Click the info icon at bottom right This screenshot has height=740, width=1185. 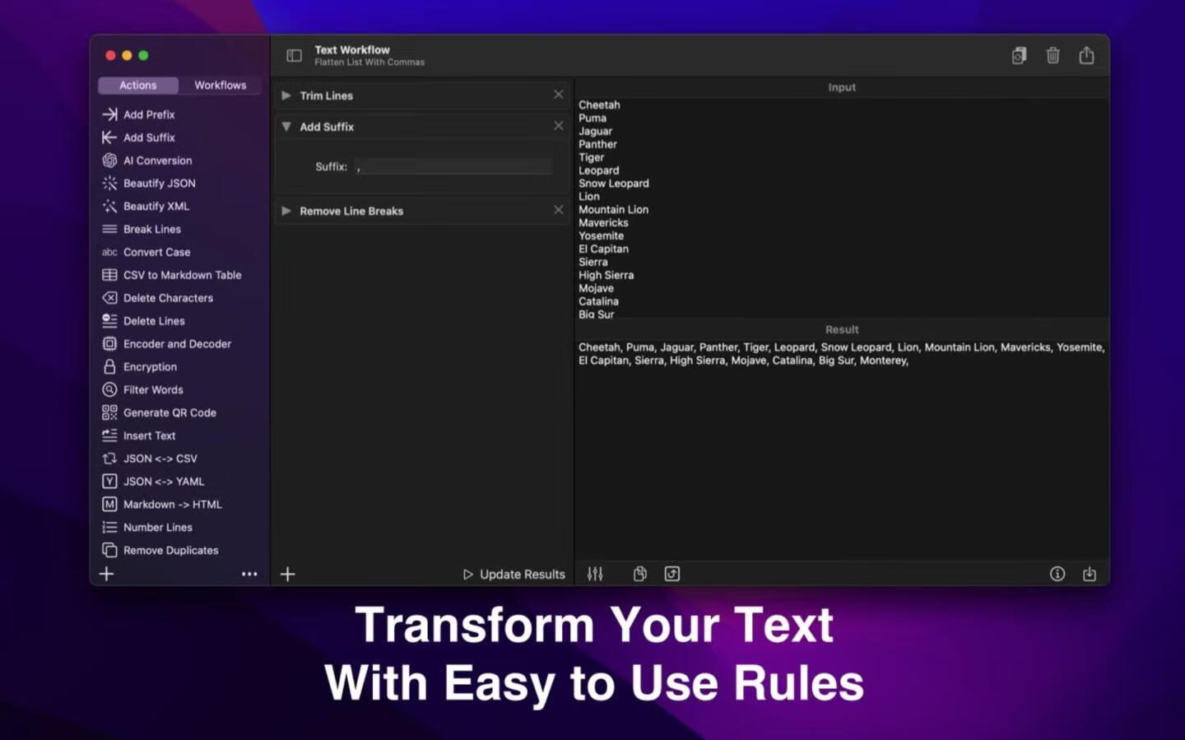(x=1057, y=574)
